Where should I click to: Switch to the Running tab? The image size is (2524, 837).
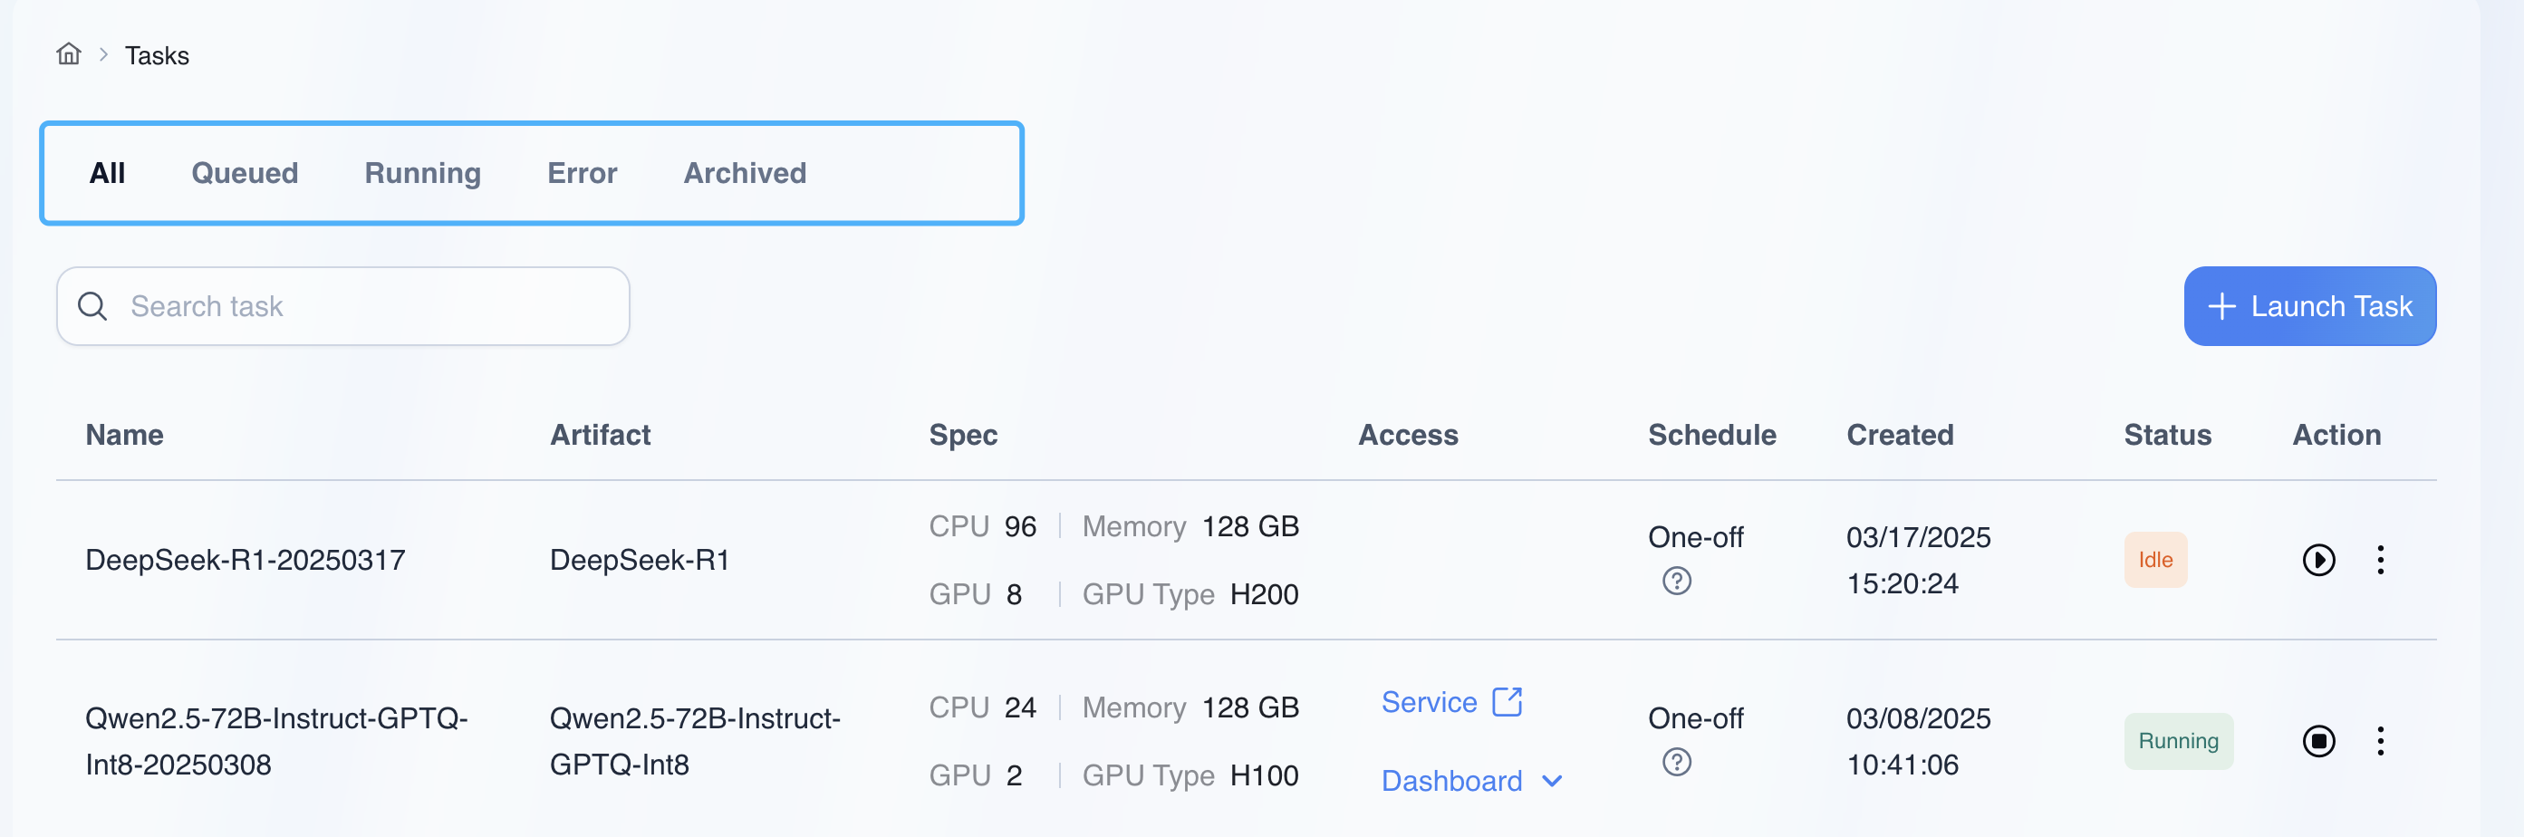point(422,174)
